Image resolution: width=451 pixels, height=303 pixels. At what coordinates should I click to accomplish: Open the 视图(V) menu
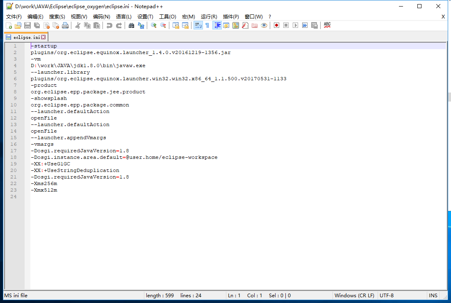[x=79, y=17]
